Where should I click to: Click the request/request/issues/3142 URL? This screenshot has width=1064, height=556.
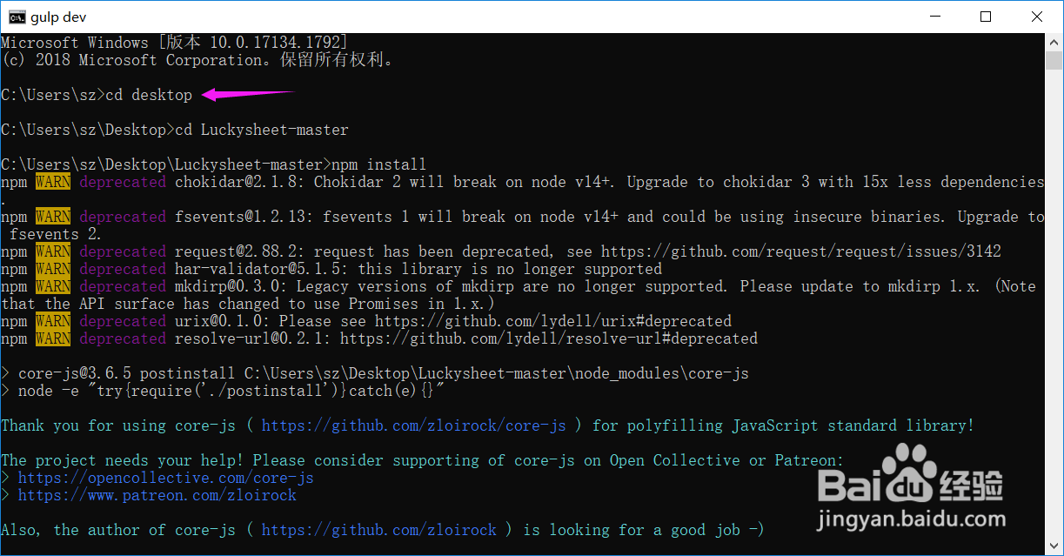(801, 251)
